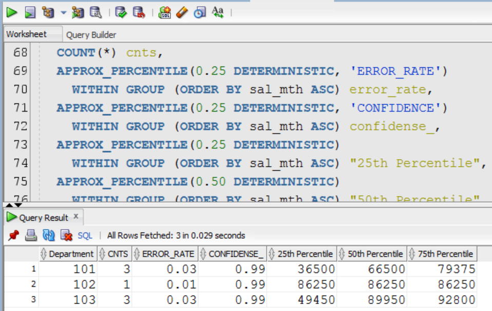Sort by the 50th Percentile column header
492x311 pixels.
[x=372, y=254]
